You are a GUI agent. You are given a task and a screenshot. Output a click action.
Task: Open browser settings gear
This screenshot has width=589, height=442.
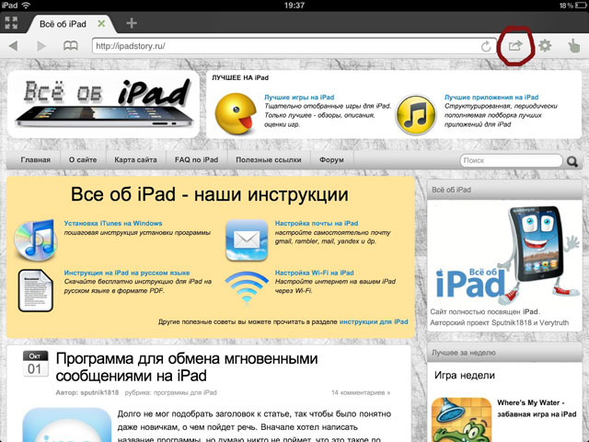(x=545, y=46)
